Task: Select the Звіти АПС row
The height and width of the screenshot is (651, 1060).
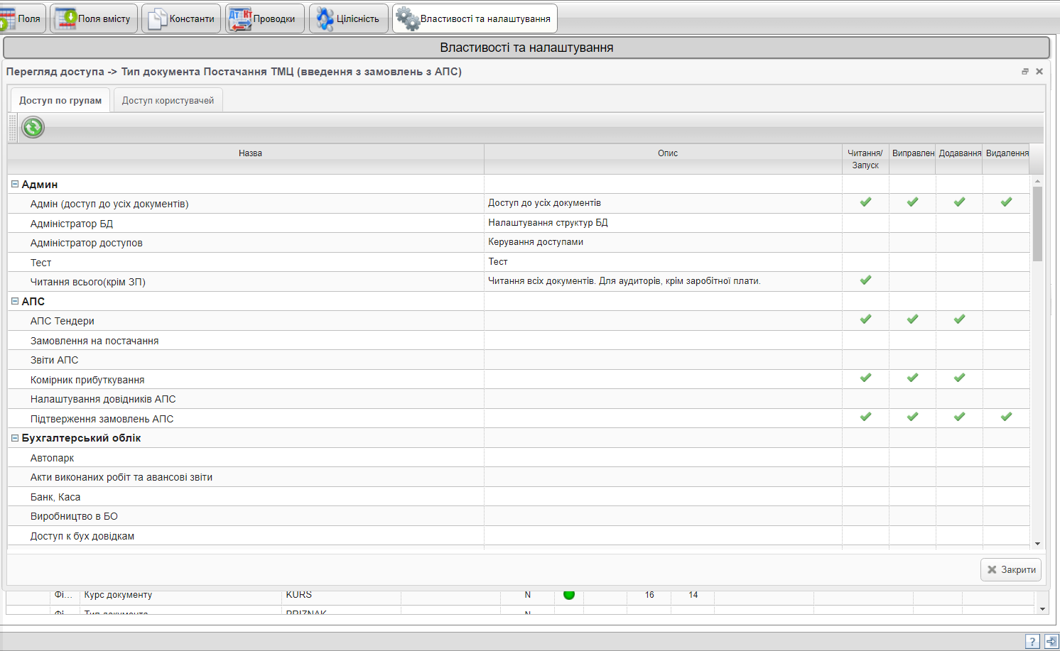Action: [x=519, y=360]
